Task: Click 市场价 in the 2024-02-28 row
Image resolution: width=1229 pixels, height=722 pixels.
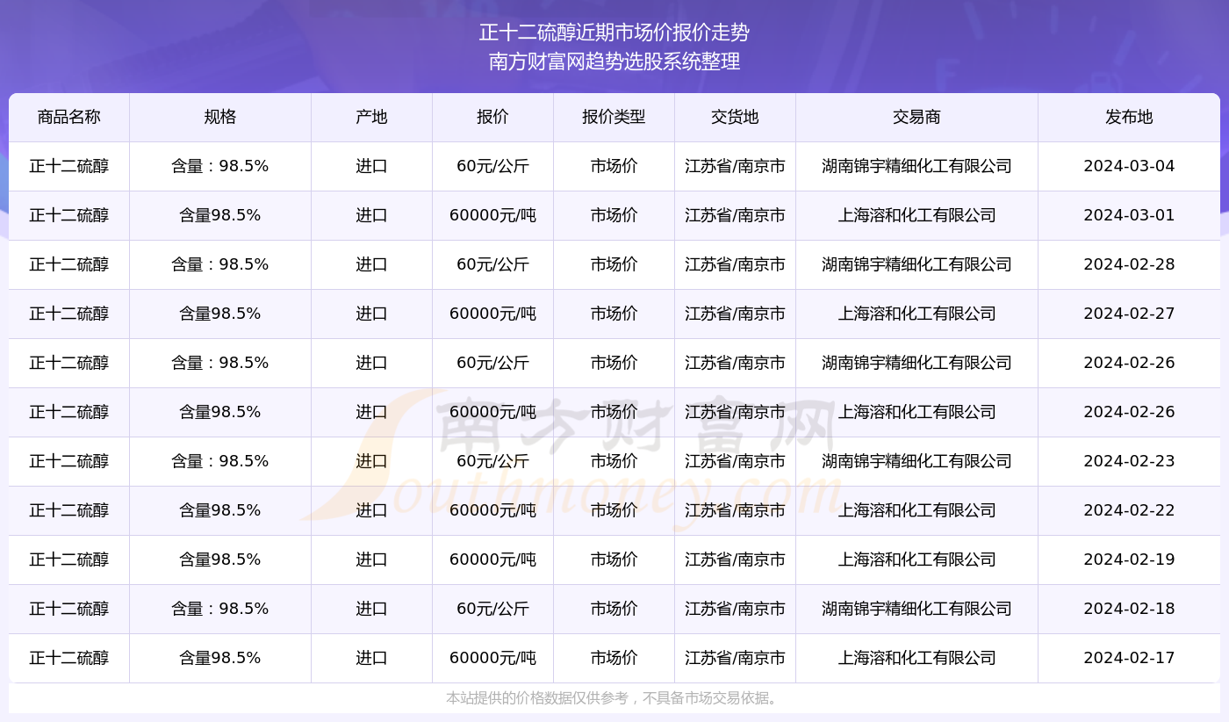Action: pos(614,264)
